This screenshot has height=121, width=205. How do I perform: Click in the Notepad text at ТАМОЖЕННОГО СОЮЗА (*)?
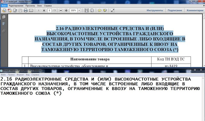click(31, 93)
